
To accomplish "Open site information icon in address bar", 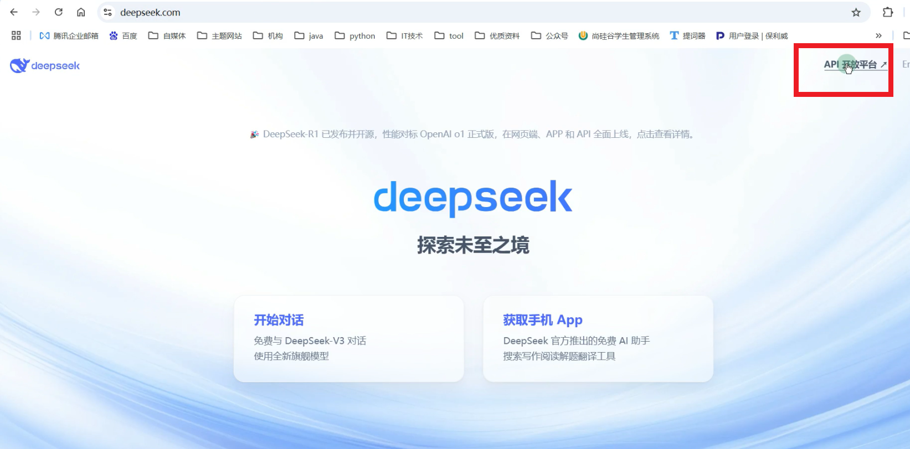I will coord(107,12).
